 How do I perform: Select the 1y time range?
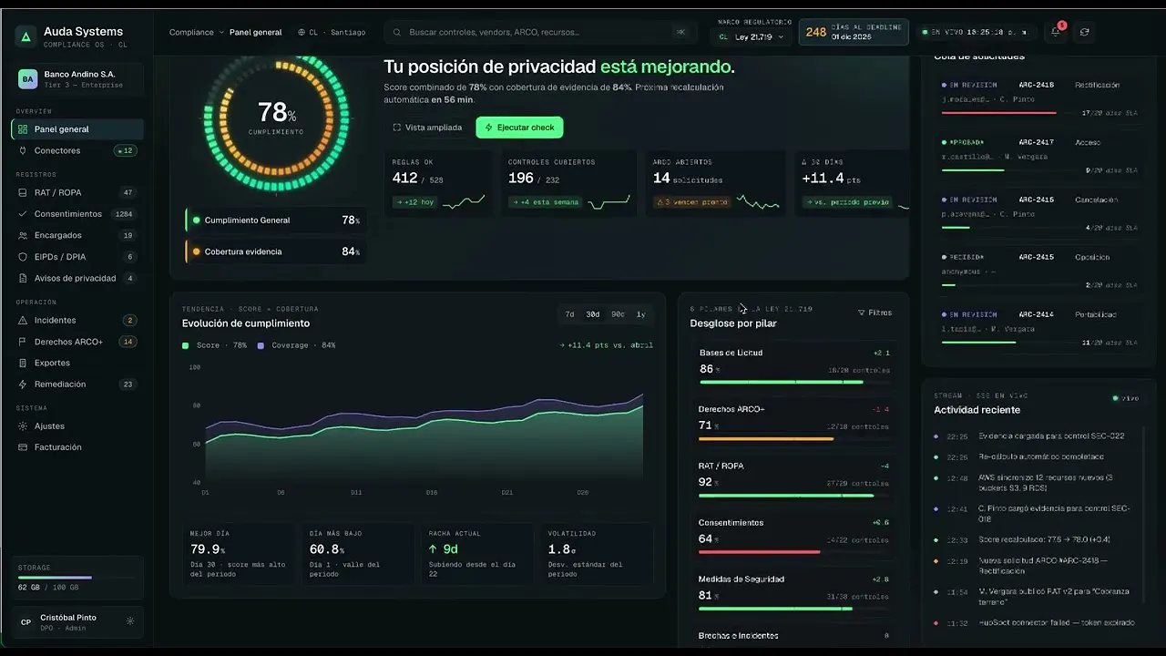(x=641, y=314)
